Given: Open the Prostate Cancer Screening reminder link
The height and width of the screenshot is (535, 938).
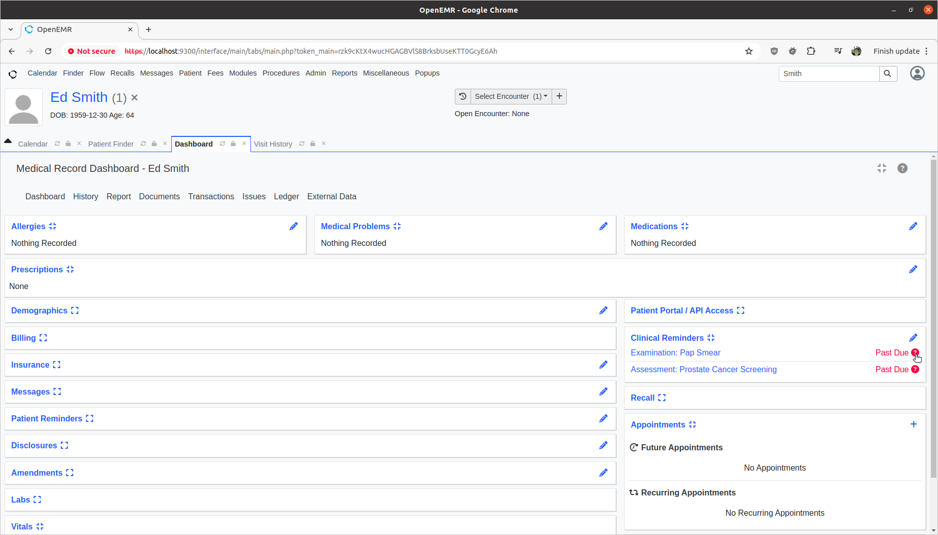Looking at the screenshot, I should pos(703,369).
